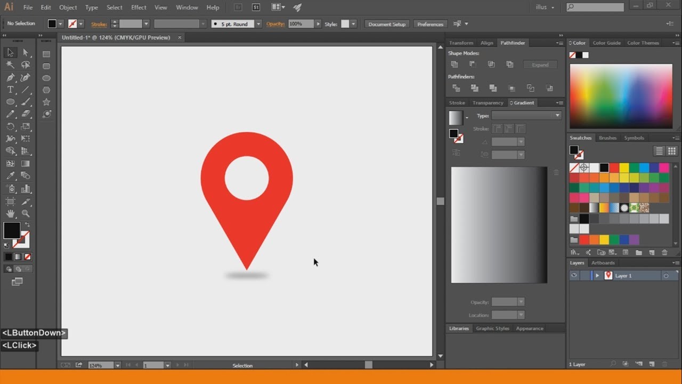The width and height of the screenshot is (682, 384).
Task: Click Minus Front shape mode in Pathfinder
Action: pyautogui.click(x=473, y=64)
